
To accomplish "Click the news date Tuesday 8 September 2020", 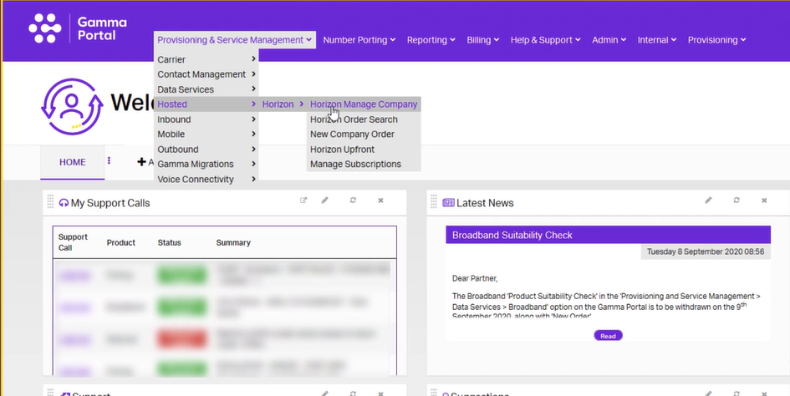I will tap(706, 251).
